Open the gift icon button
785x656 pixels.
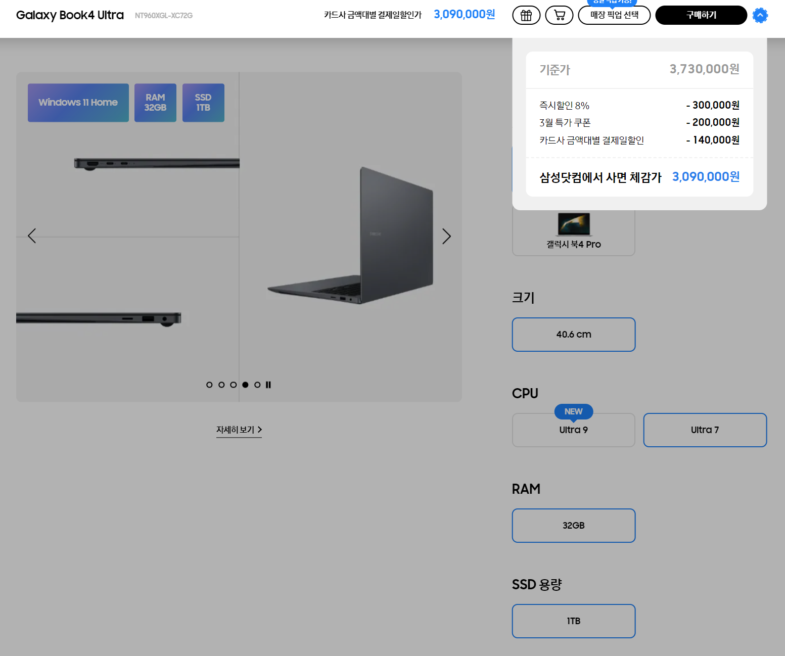526,15
